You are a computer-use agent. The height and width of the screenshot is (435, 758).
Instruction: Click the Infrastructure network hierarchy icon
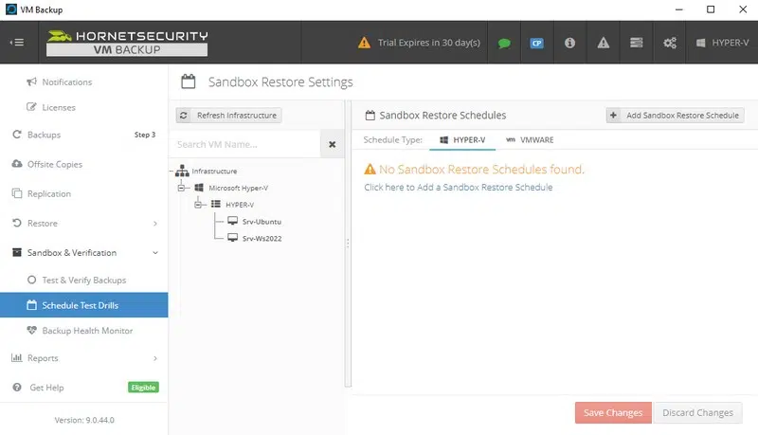point(182,171)
